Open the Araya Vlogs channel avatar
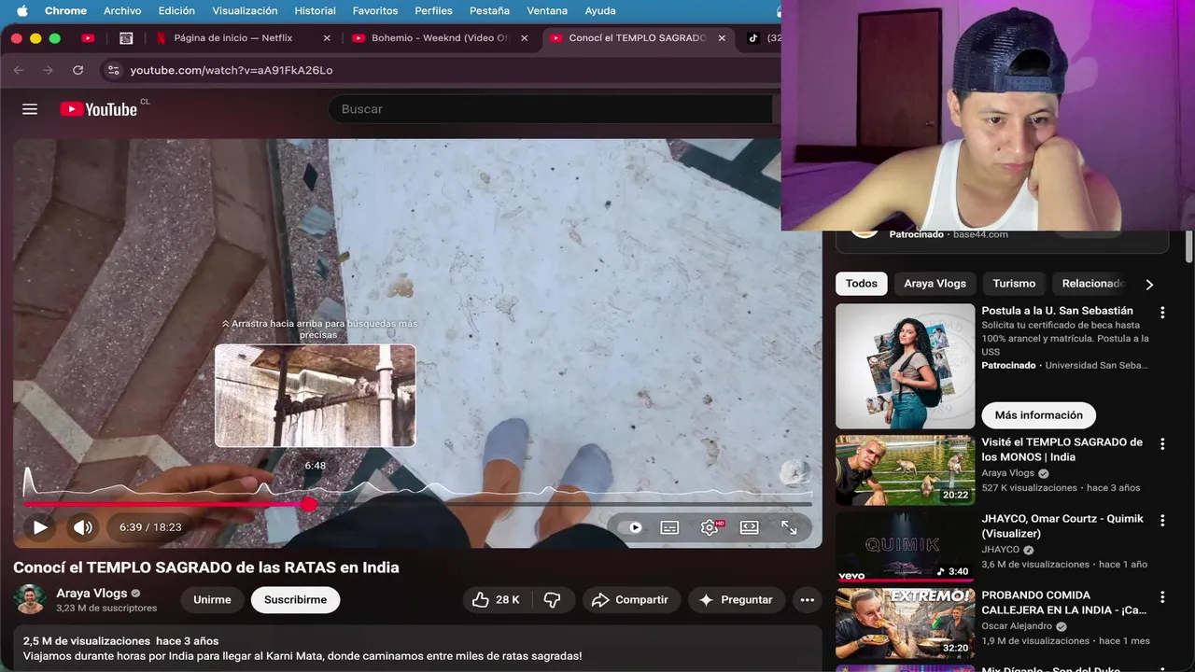1195x672 pixels. [x=30, y=599]
